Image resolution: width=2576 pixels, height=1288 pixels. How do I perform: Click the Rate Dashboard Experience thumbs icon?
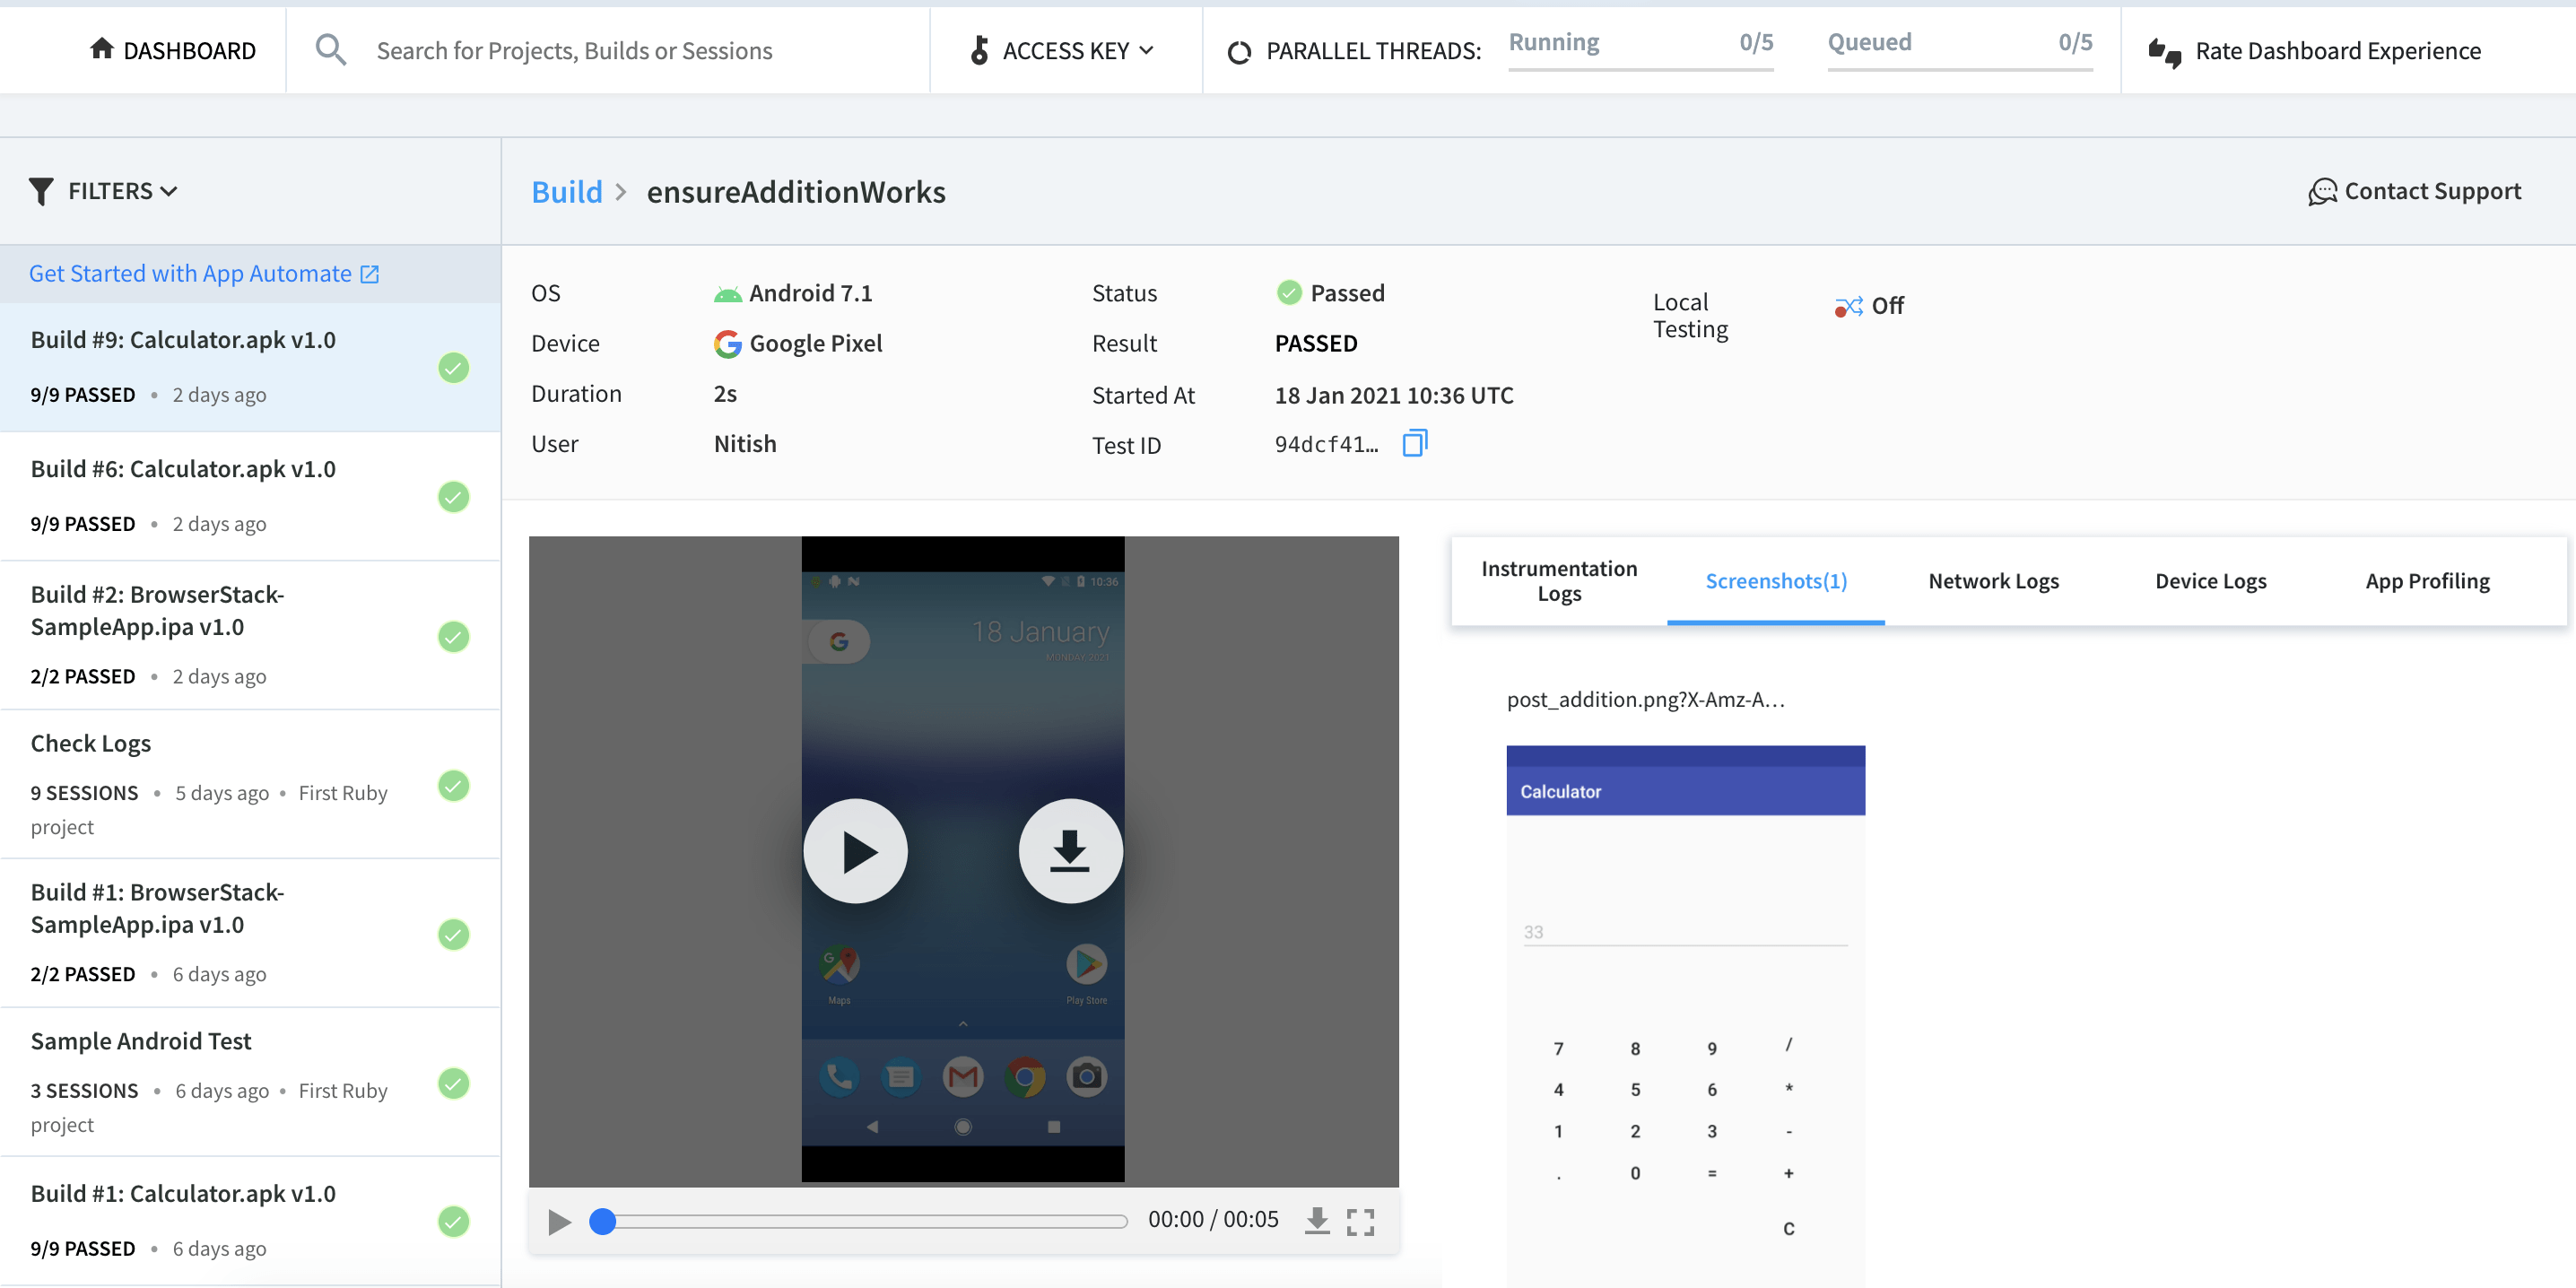tap(2164, 52)
